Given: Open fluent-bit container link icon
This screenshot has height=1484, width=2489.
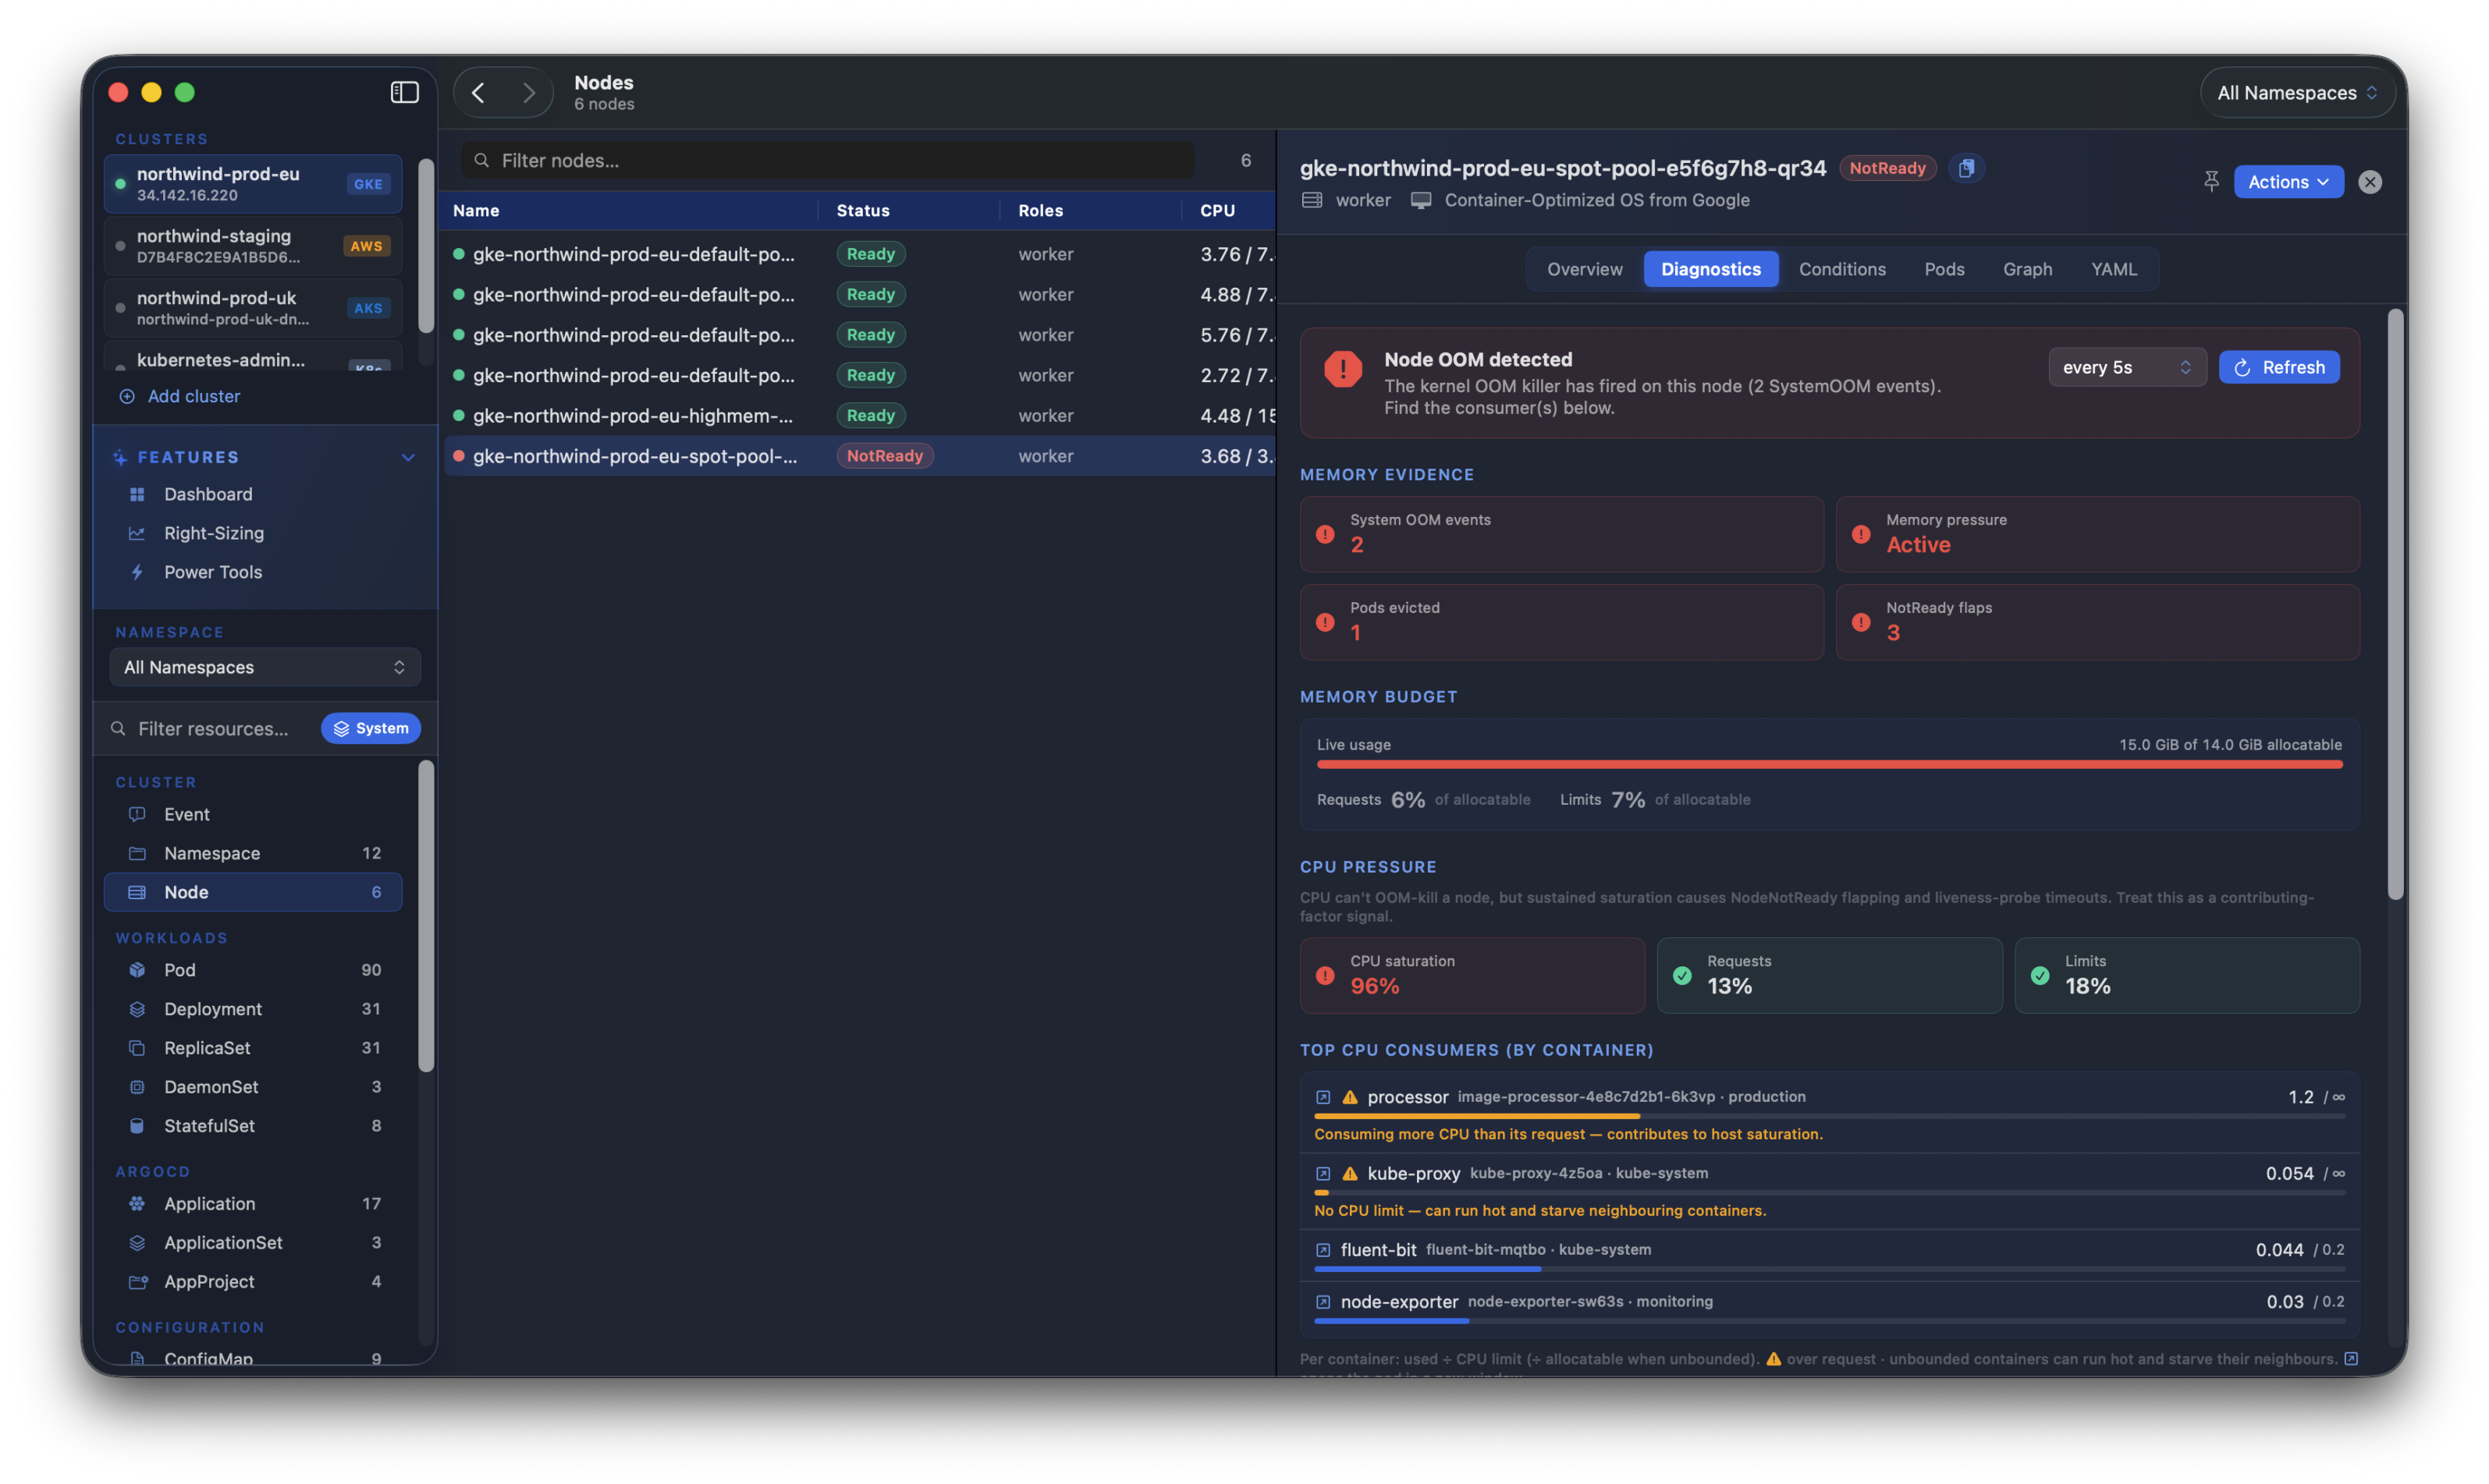Looking at the screenshot, I should click(1323, 1250).
